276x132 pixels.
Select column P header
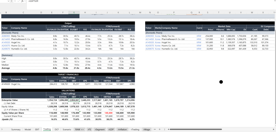pos(174,13)
